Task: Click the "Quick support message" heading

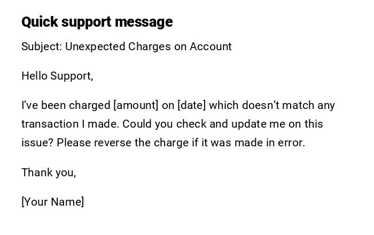Action: point(97,22)
